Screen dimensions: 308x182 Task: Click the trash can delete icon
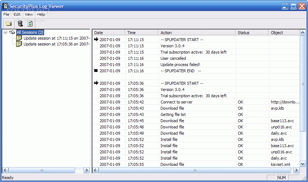click(x=20, y=24)
